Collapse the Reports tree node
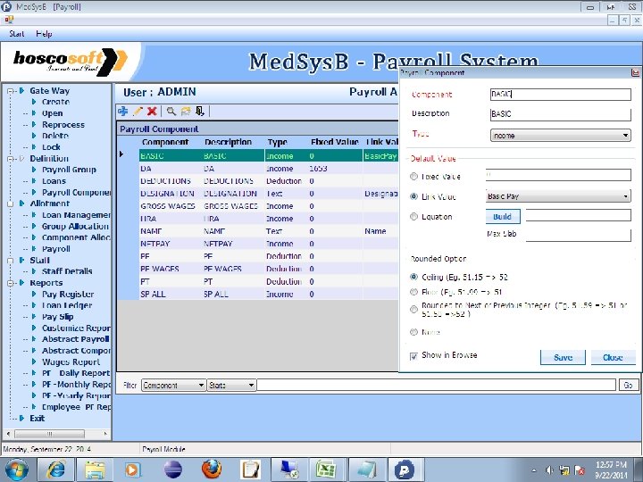Image resolution: width=643 pixels, height=482 pixels. tap(10, 283)
